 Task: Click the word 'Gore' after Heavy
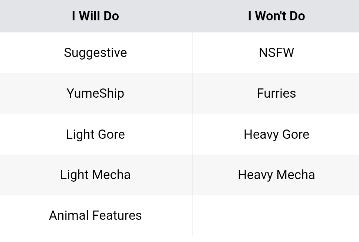(x=296, y=134)
